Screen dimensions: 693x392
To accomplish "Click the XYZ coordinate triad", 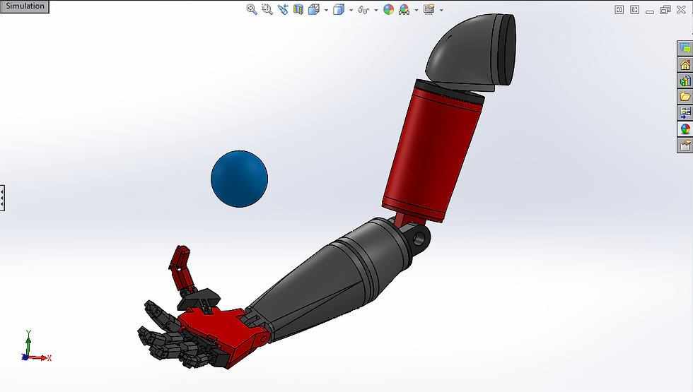I will click(35, 347).
